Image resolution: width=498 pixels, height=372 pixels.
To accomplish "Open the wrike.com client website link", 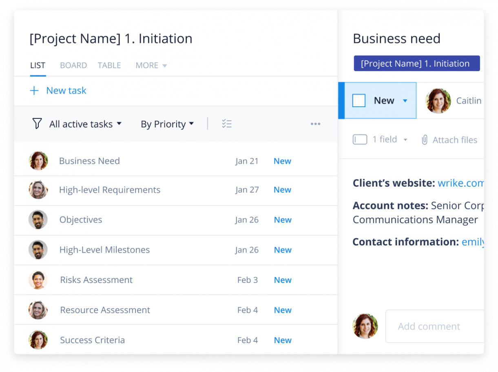I will click(x=461, y=183).
